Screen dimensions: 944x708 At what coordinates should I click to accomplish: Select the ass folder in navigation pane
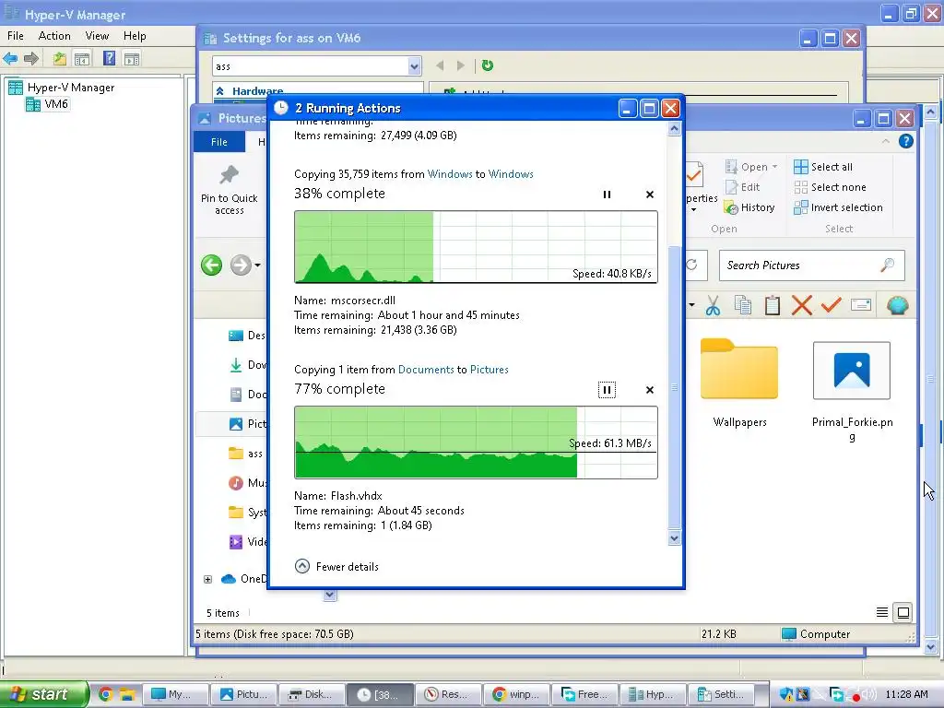tap(245, 454)
